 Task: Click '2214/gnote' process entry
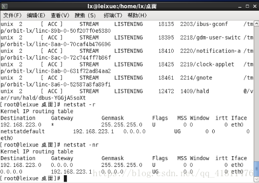click(x=196, y=78)
